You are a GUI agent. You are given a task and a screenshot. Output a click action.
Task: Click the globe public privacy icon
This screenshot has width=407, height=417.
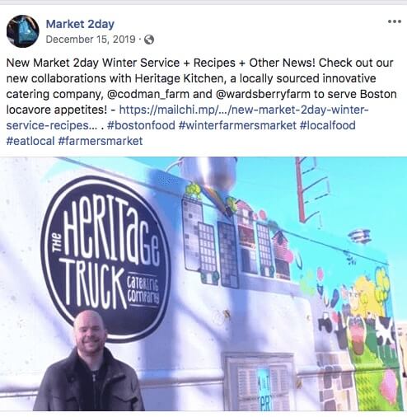(x=149, y=40)
